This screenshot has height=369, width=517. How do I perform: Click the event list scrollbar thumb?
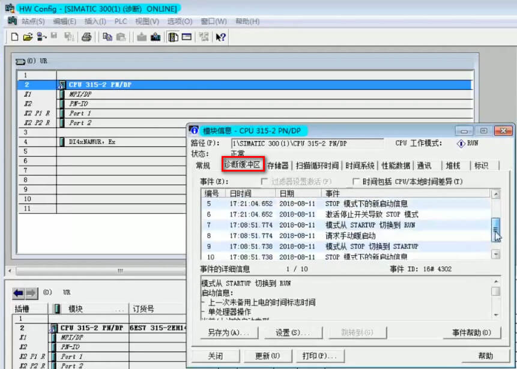(496, 229)
